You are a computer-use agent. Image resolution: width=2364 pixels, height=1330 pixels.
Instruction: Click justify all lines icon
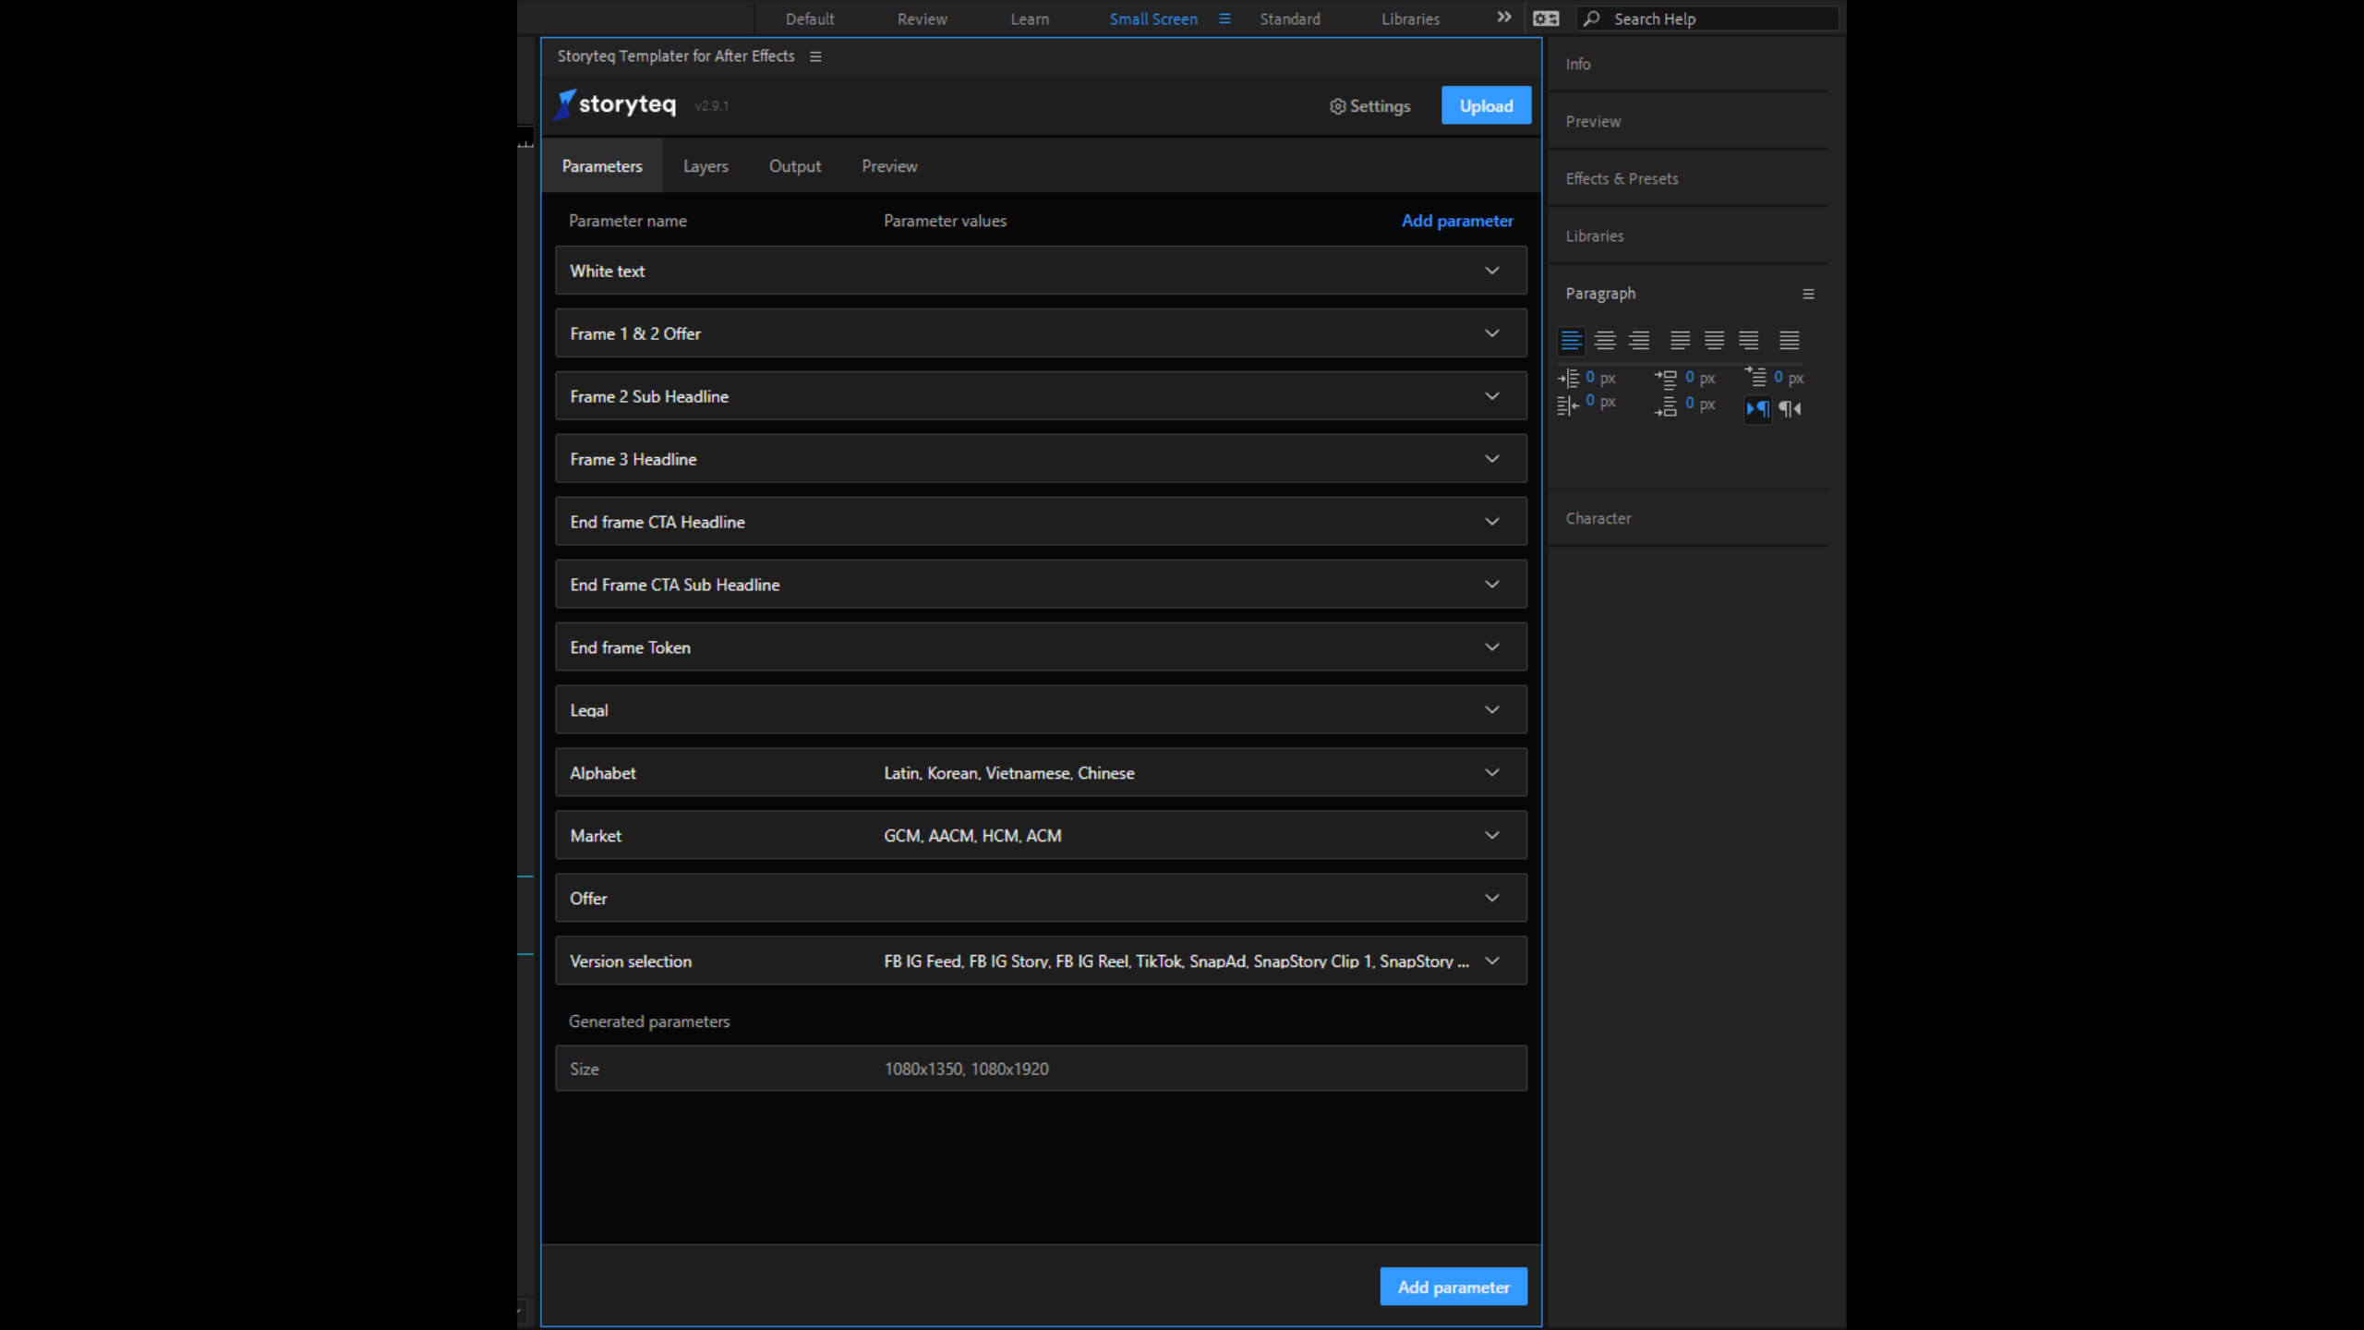click(1789, 341)
